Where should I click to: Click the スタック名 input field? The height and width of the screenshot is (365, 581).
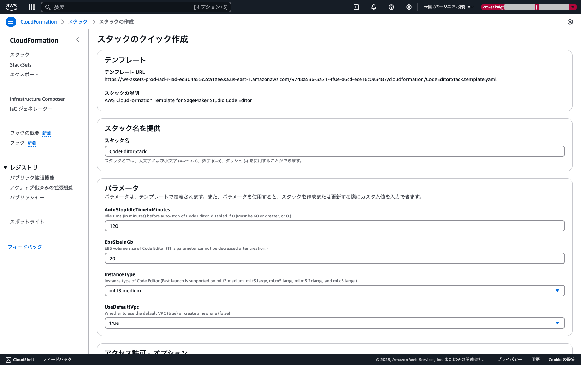(x=335, y=151)
